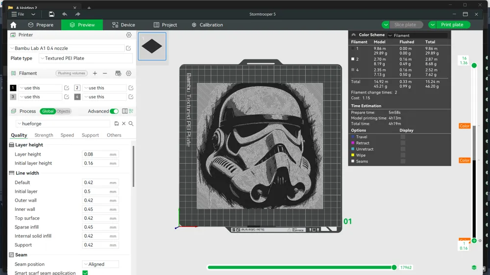Click the Save project icon
Image resolution: width=490 pixels, height=275 pixels.
point(51,14)
